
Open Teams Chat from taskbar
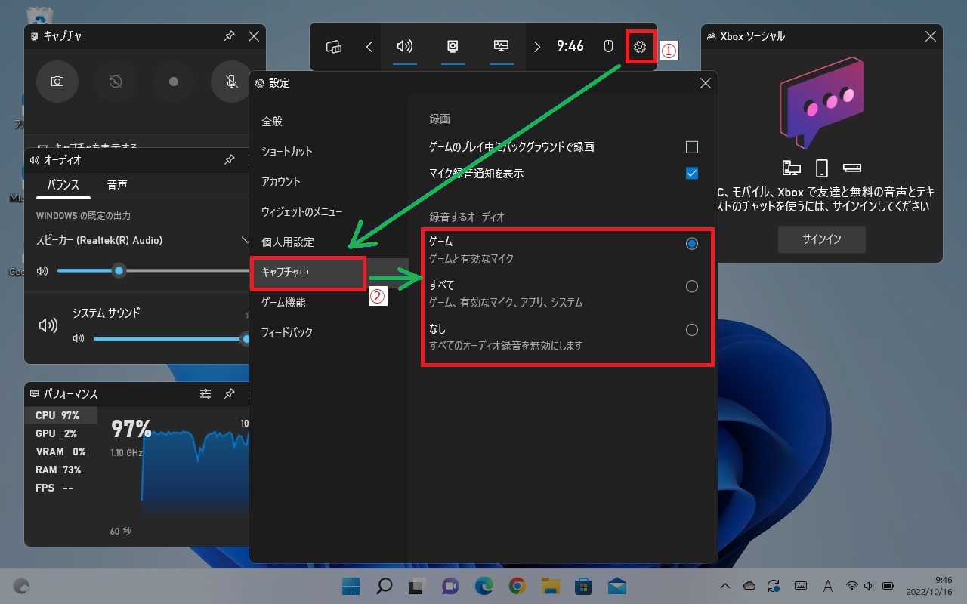451,586
